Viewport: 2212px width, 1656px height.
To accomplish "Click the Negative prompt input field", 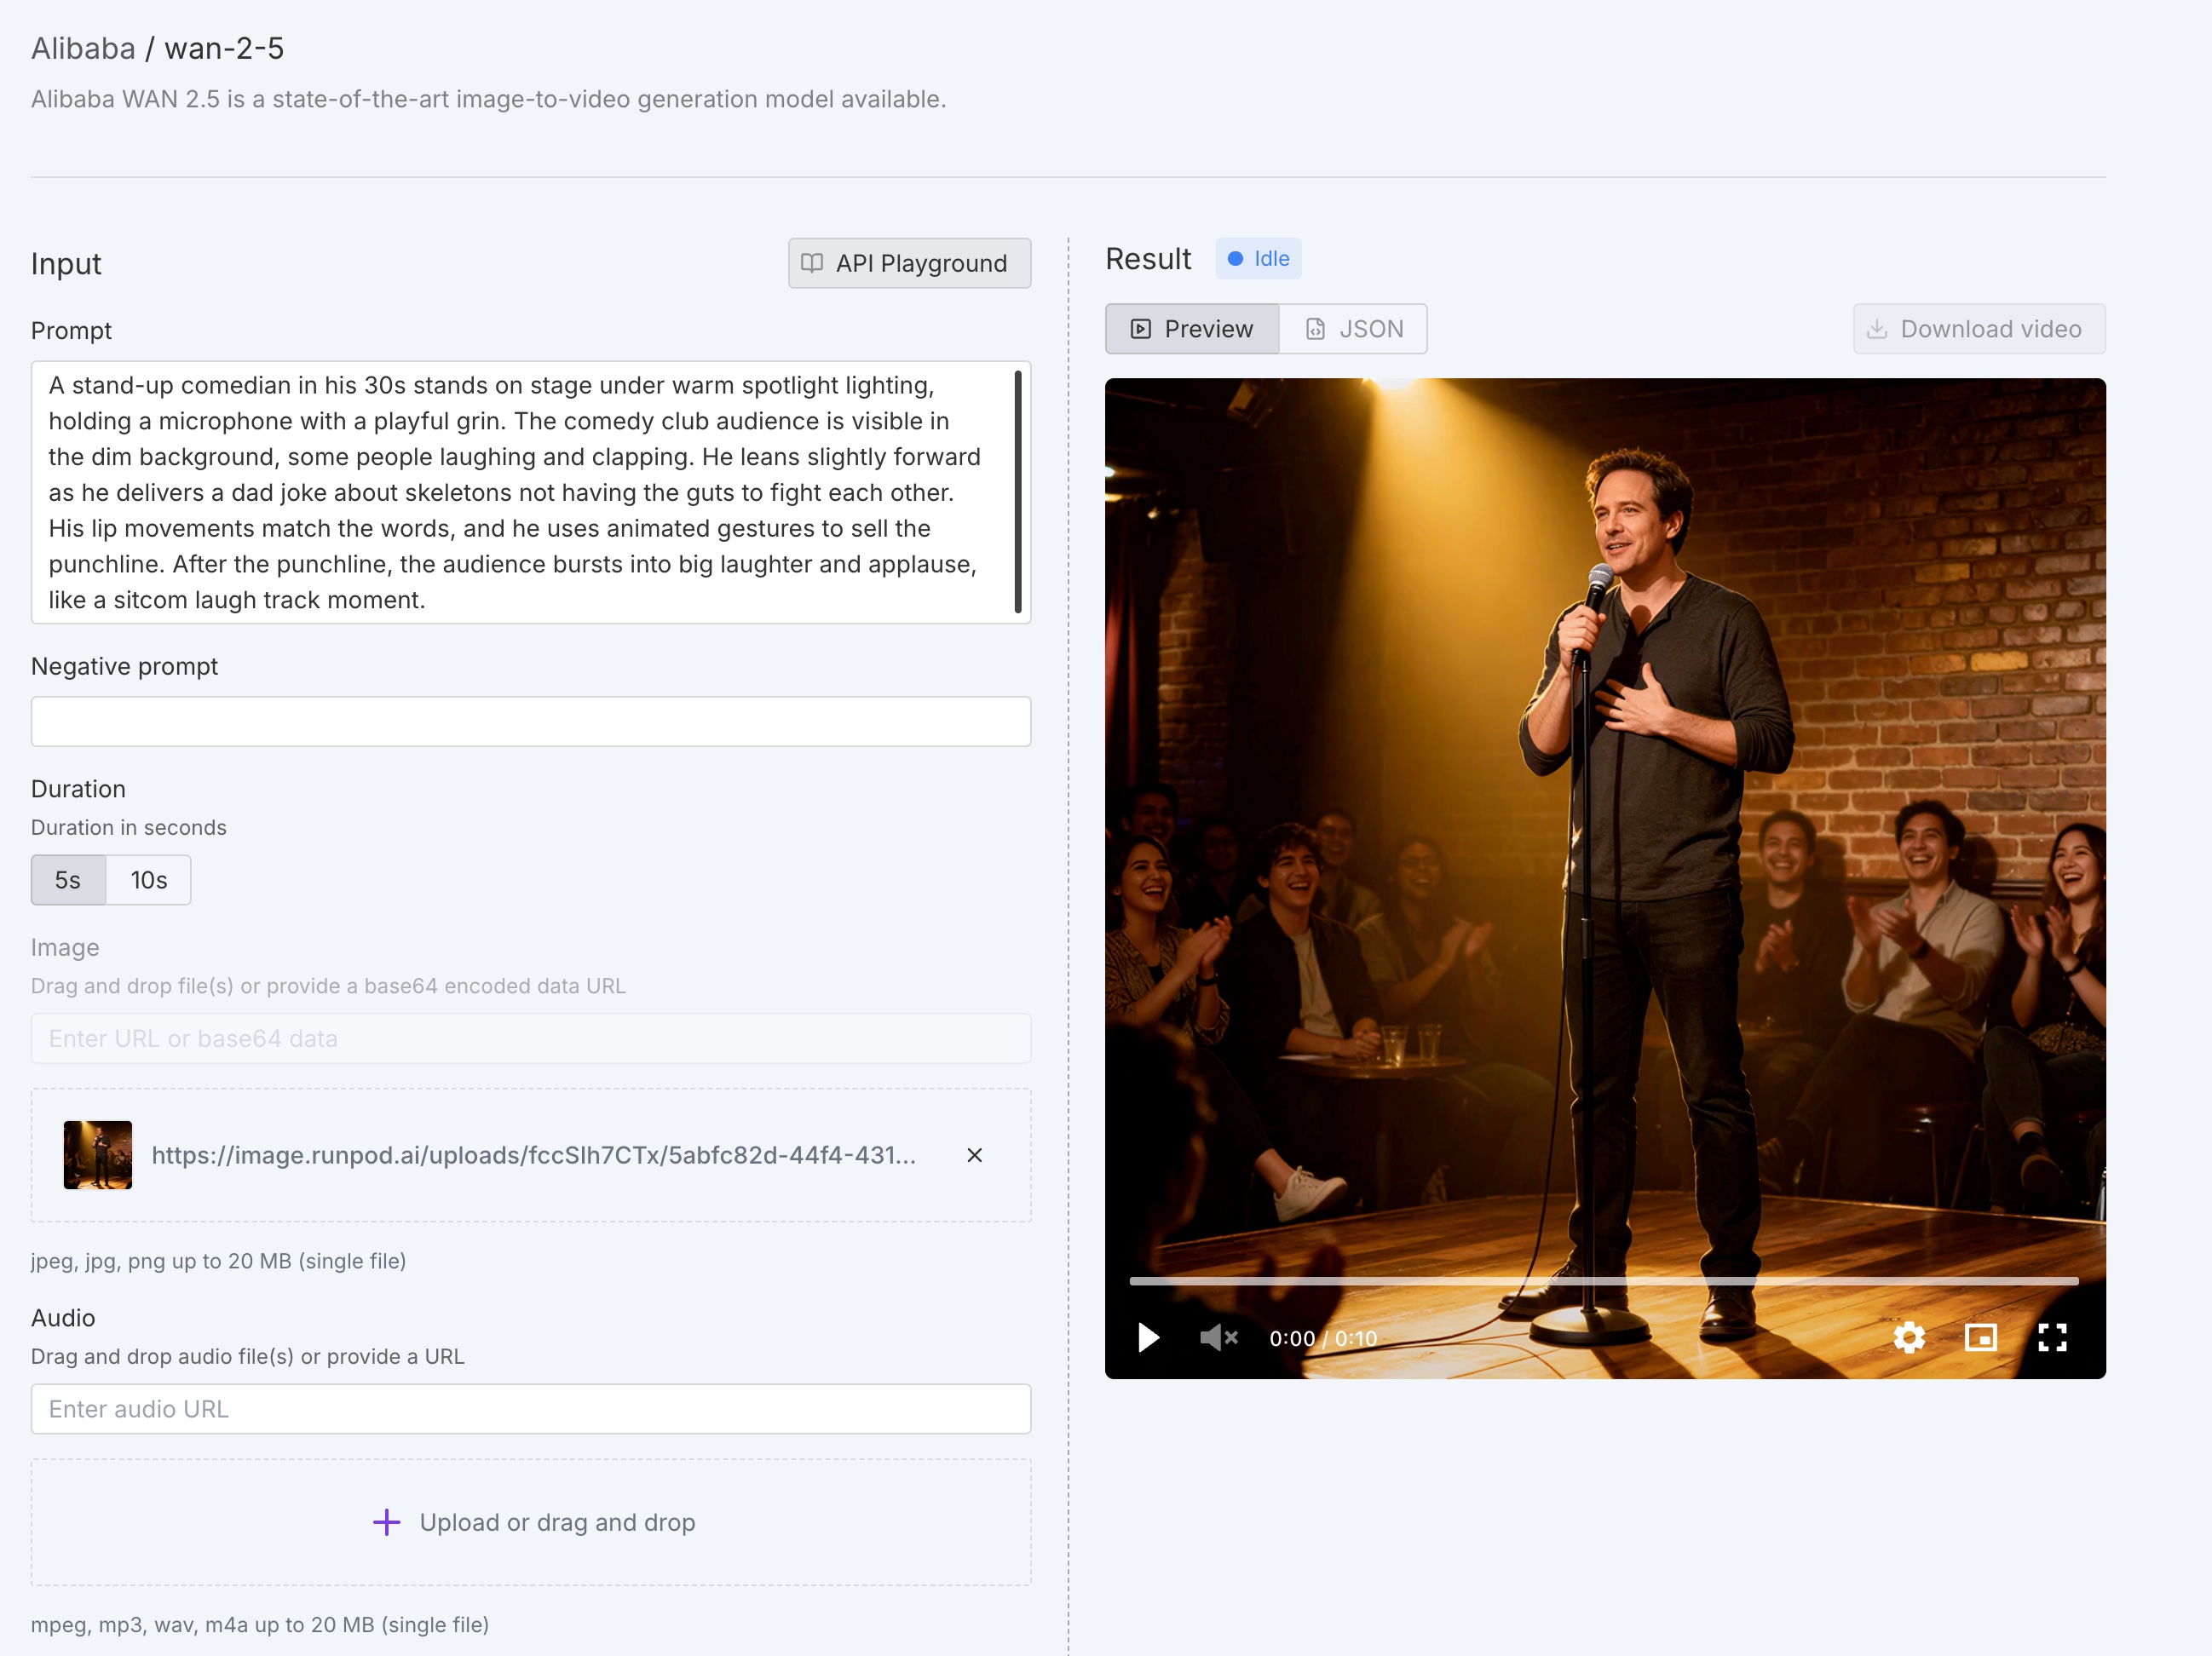I will (x=530, y=721).
